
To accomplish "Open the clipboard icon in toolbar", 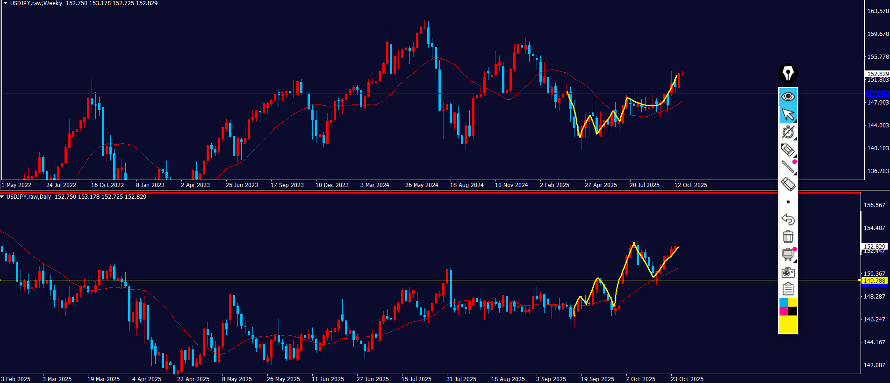I will pyautogui.click(x=788, y=289).
